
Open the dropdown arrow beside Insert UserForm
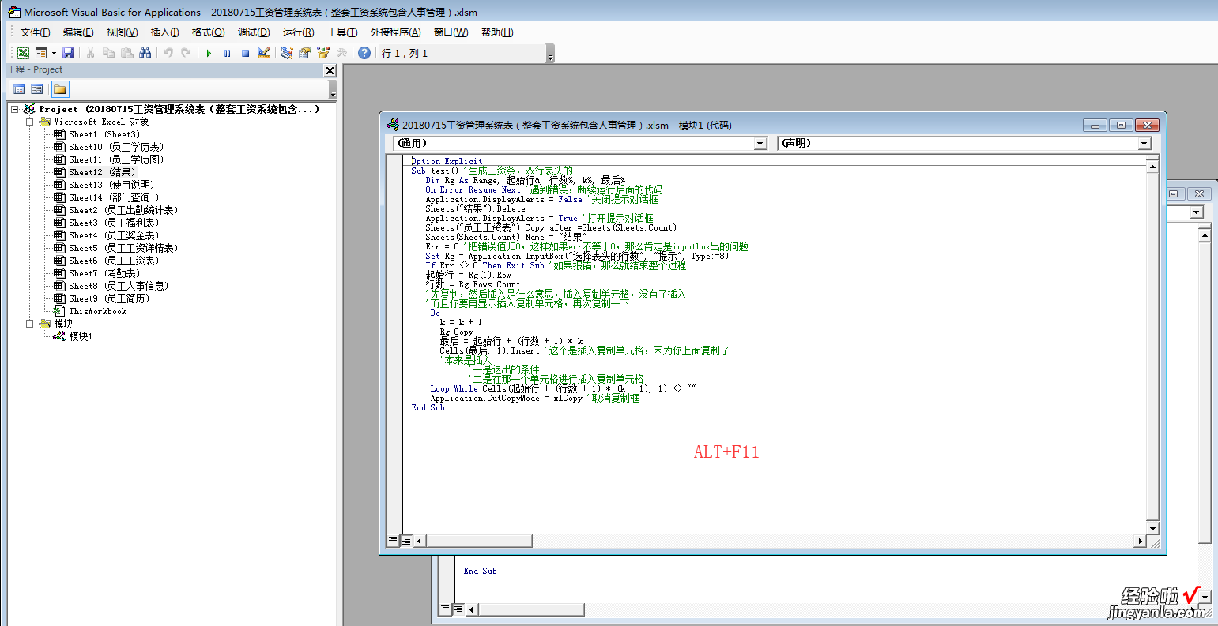tap(54, 53)
